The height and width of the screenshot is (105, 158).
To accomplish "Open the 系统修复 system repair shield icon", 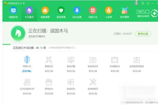I will click(x=61, y=10).
